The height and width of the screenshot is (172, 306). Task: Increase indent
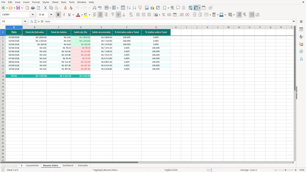coord(194,15)
